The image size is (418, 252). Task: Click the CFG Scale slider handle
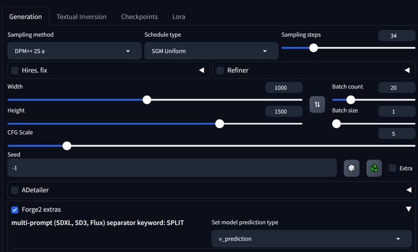tap(67, 145)
